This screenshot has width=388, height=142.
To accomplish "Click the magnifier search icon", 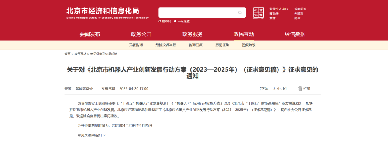I will [240, 12].
